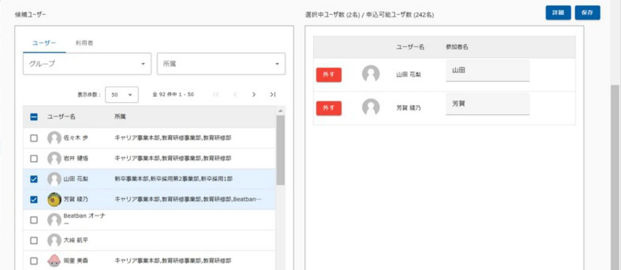Screen dimensions: 621x270
Task: Check the box for 岩井 row
Action: click(34, 159)
